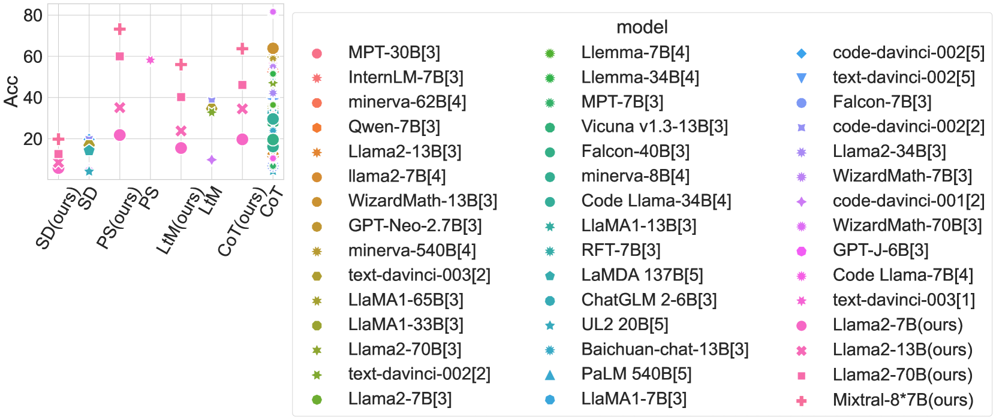Click the Mixtral-8*7B(ours) plus legend marker
This screenshot has height=420, width=996.
(x=801, y=400)
